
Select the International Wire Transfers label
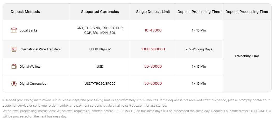tap(40, 49)
